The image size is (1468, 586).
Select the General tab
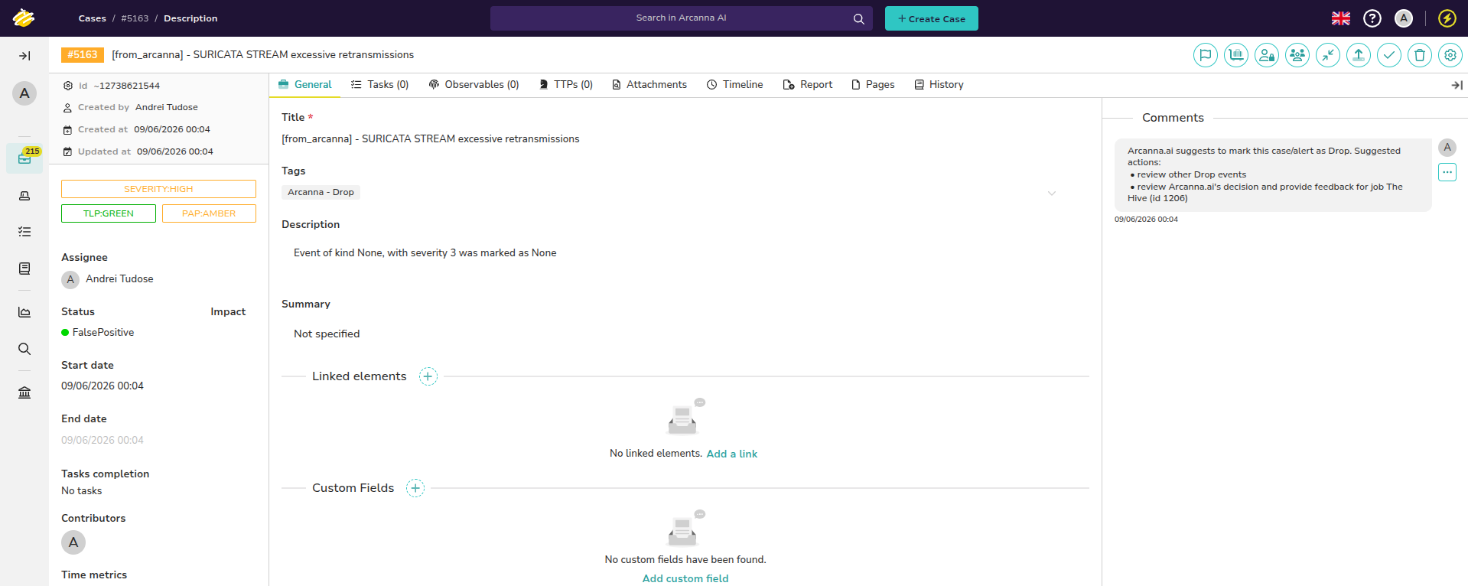304,85
